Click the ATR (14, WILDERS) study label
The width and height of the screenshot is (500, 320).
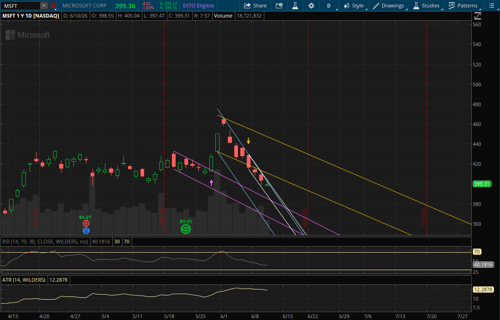coord(24,280)
